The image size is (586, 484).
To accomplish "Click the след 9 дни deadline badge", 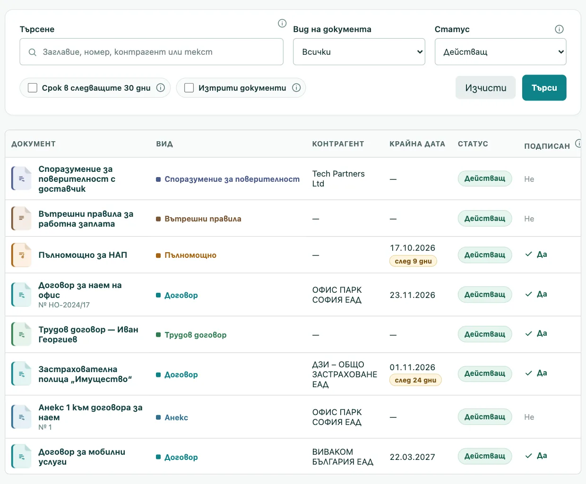I will click(413, 261).
